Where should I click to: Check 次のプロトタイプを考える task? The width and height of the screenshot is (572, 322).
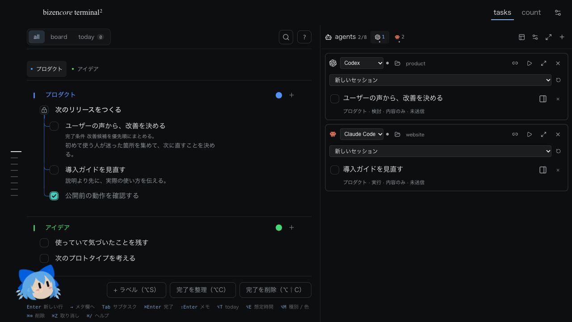point(44,258)
